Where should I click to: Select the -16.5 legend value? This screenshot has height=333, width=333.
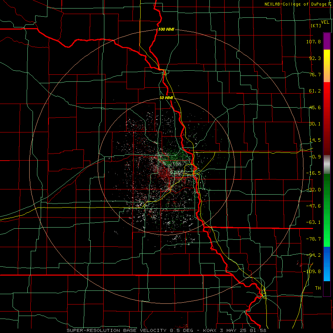(x=313, y=173)
